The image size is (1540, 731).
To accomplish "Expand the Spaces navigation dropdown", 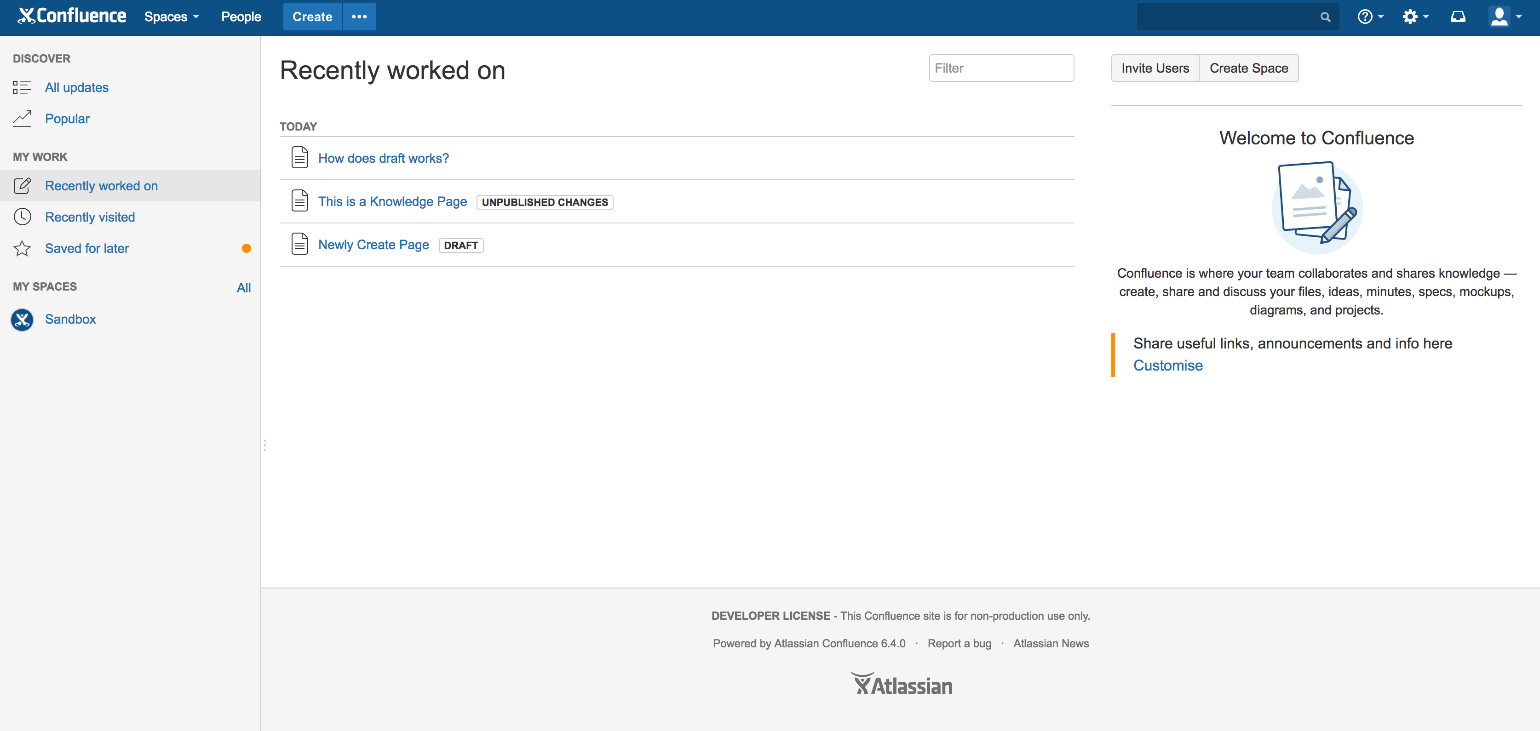I will 172,17.
